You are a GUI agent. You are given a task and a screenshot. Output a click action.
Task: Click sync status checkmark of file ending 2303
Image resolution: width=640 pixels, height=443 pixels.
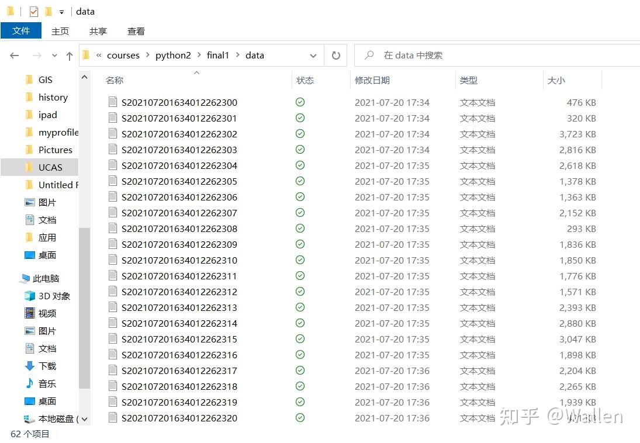click(x=300, y=150)
